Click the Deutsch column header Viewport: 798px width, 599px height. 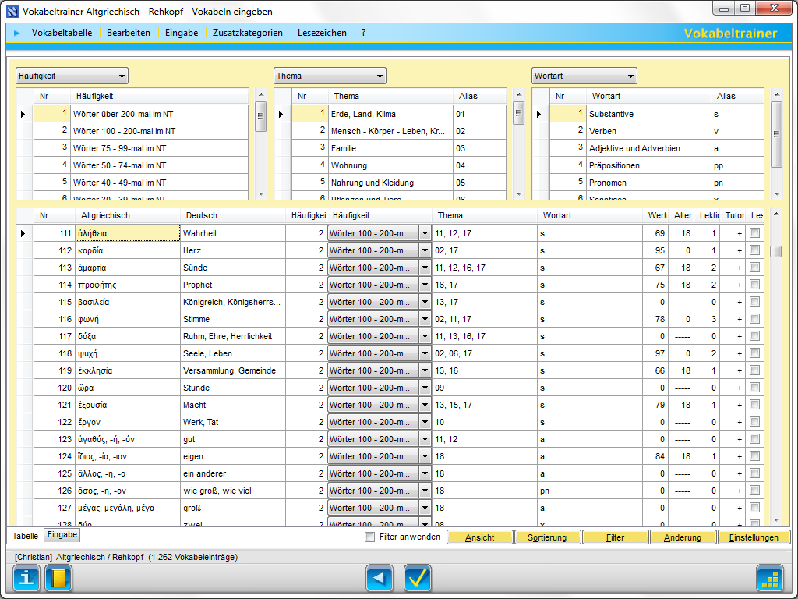pos(232,215)
